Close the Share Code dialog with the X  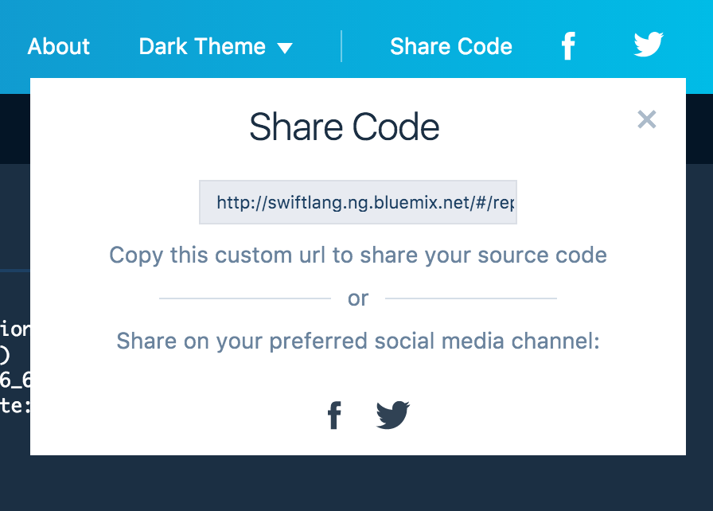click(x=647, y=119)
